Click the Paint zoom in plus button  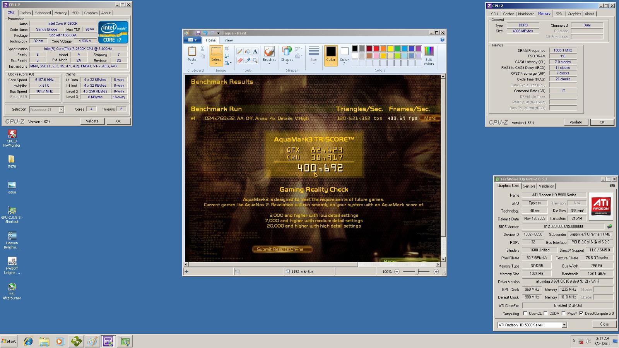(436, 272)
